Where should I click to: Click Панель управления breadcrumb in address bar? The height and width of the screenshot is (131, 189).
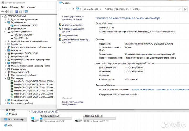point(92,9)
